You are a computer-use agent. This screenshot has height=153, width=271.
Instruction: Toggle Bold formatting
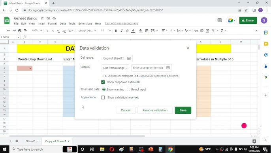[x=116, y=31]
